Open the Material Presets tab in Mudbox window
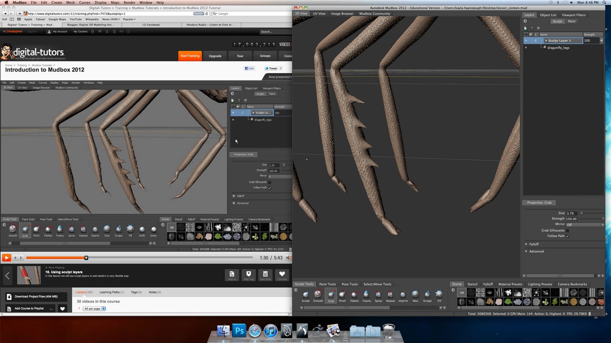 click(510, 284)
